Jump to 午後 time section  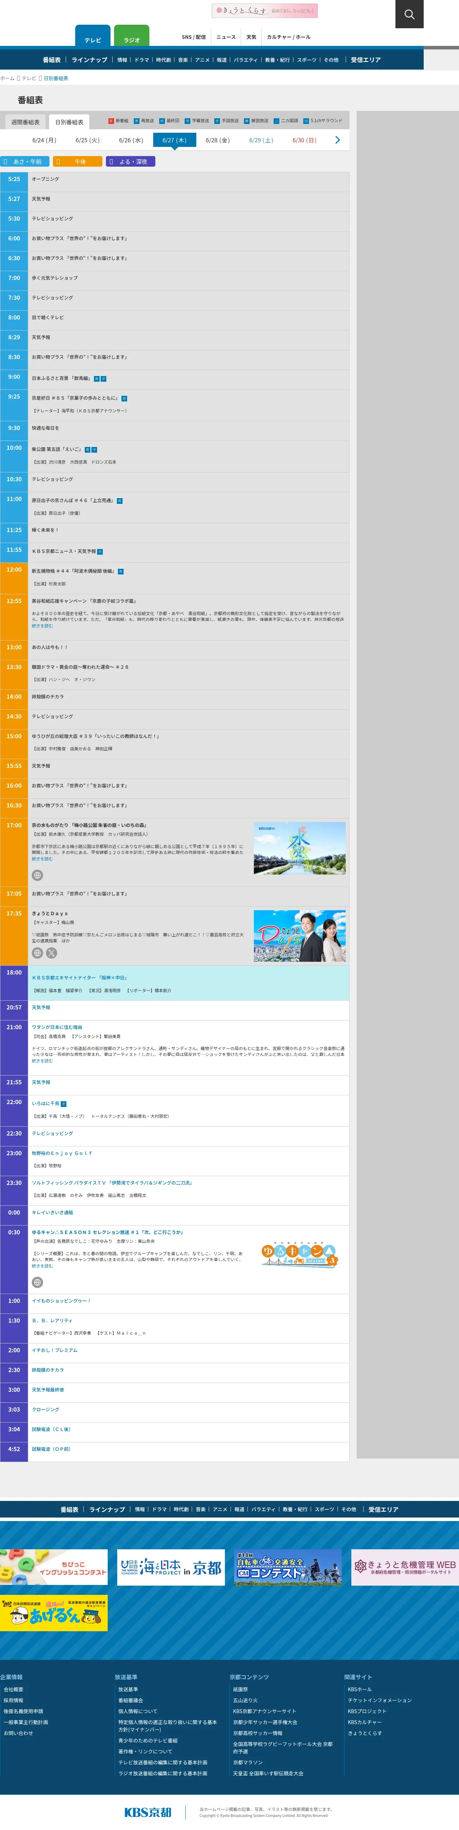click(x=77, y=161)
